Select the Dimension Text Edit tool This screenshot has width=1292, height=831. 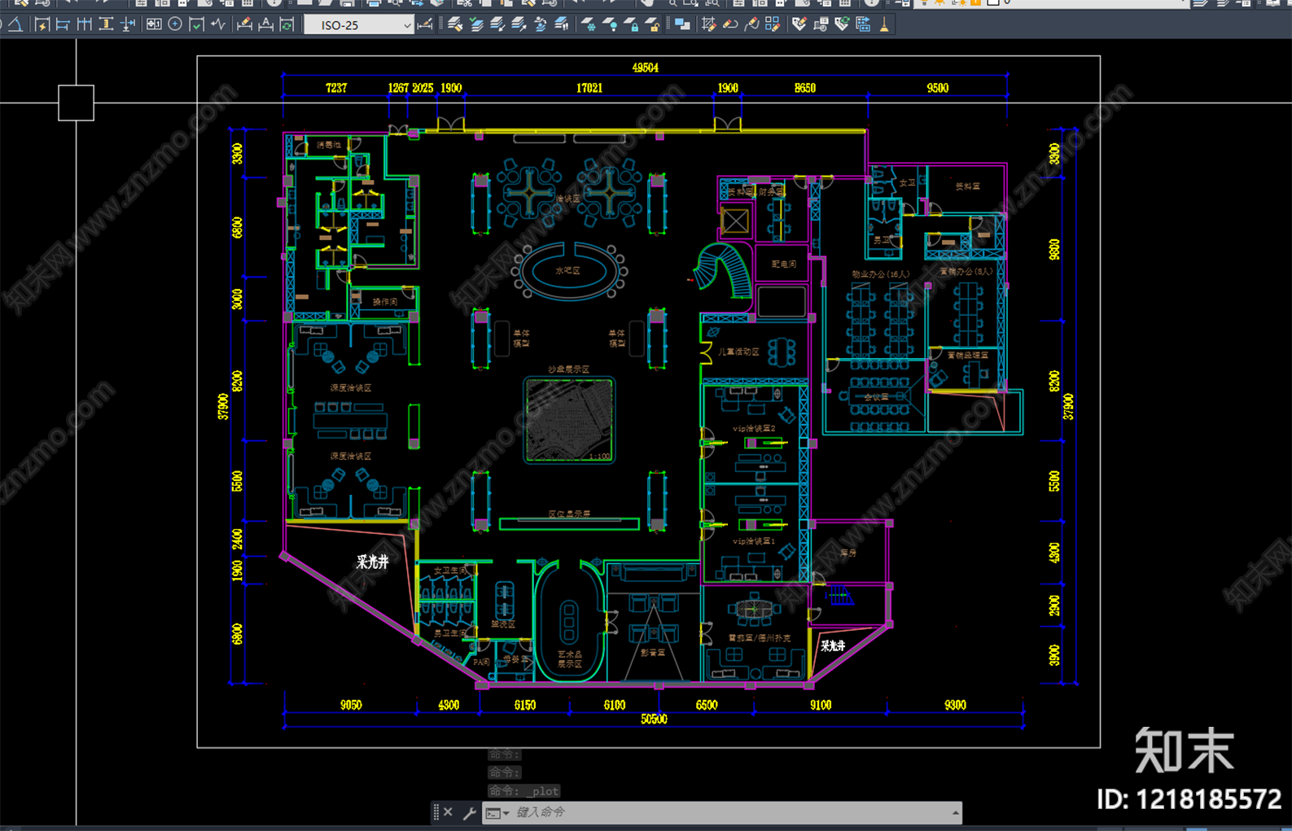(x=265, y=24)
